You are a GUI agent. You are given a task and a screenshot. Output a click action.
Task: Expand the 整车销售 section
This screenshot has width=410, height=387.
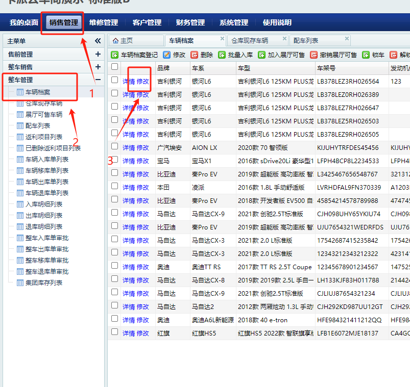click(x=98, y=67)
